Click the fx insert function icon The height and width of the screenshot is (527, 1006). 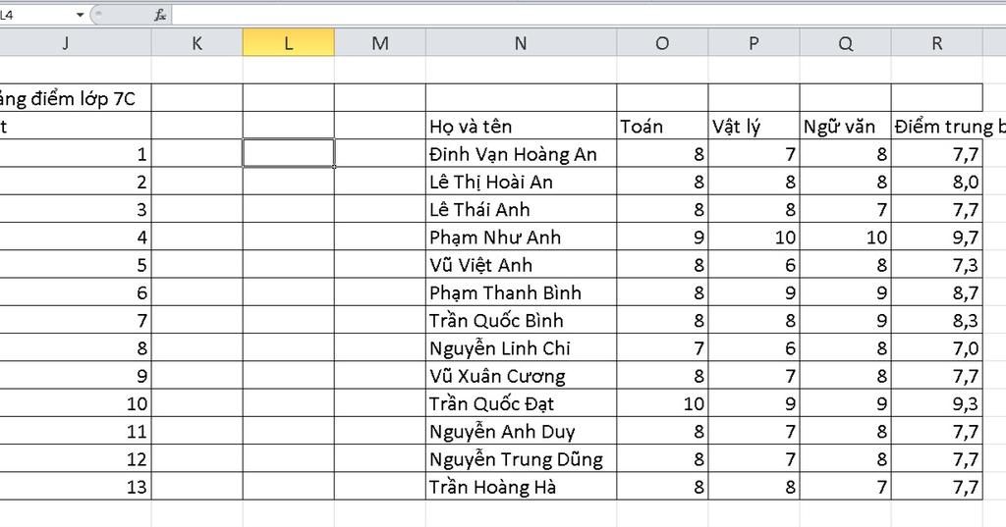click(160, 15)
